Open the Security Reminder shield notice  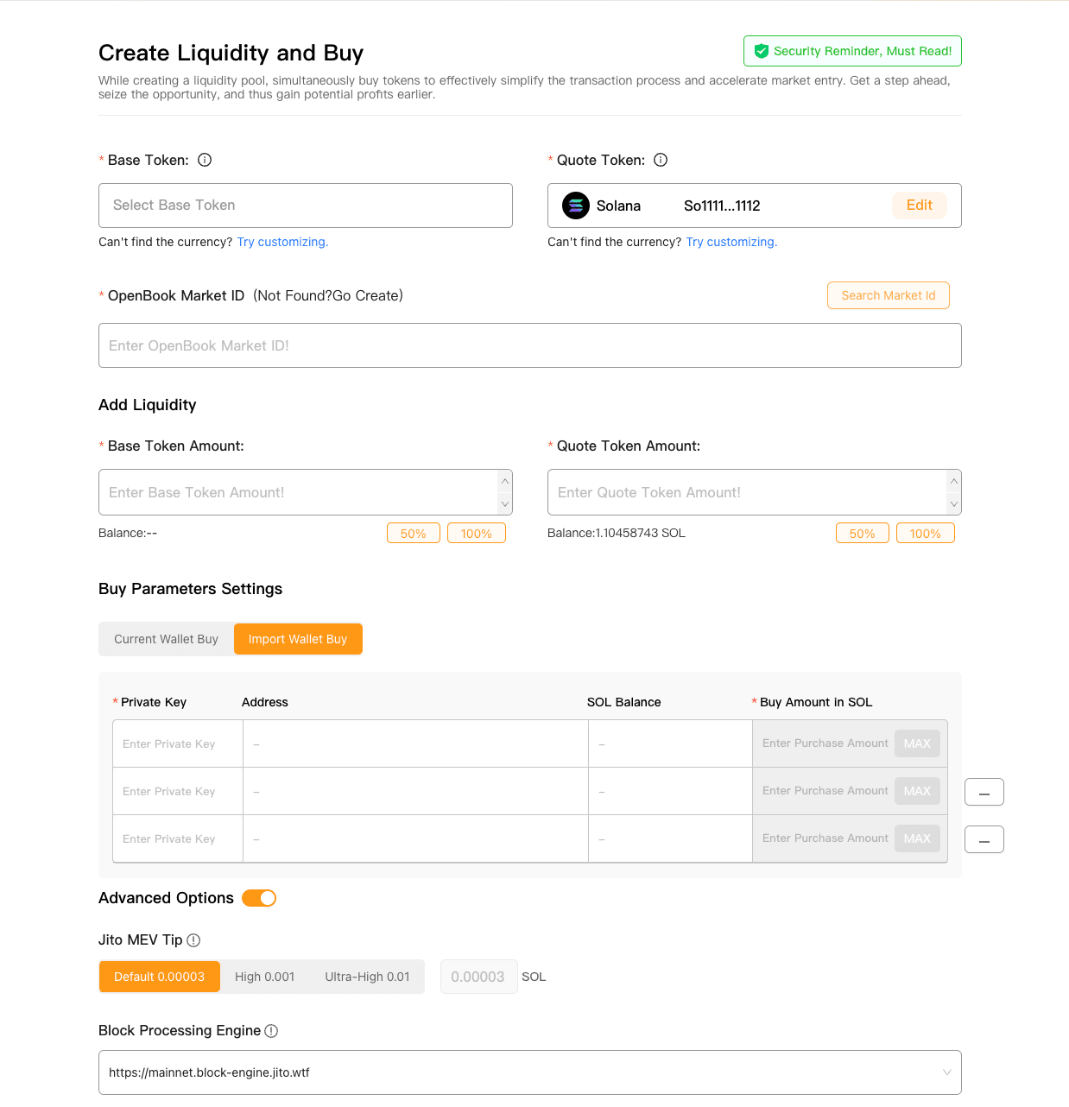point(852,51)
